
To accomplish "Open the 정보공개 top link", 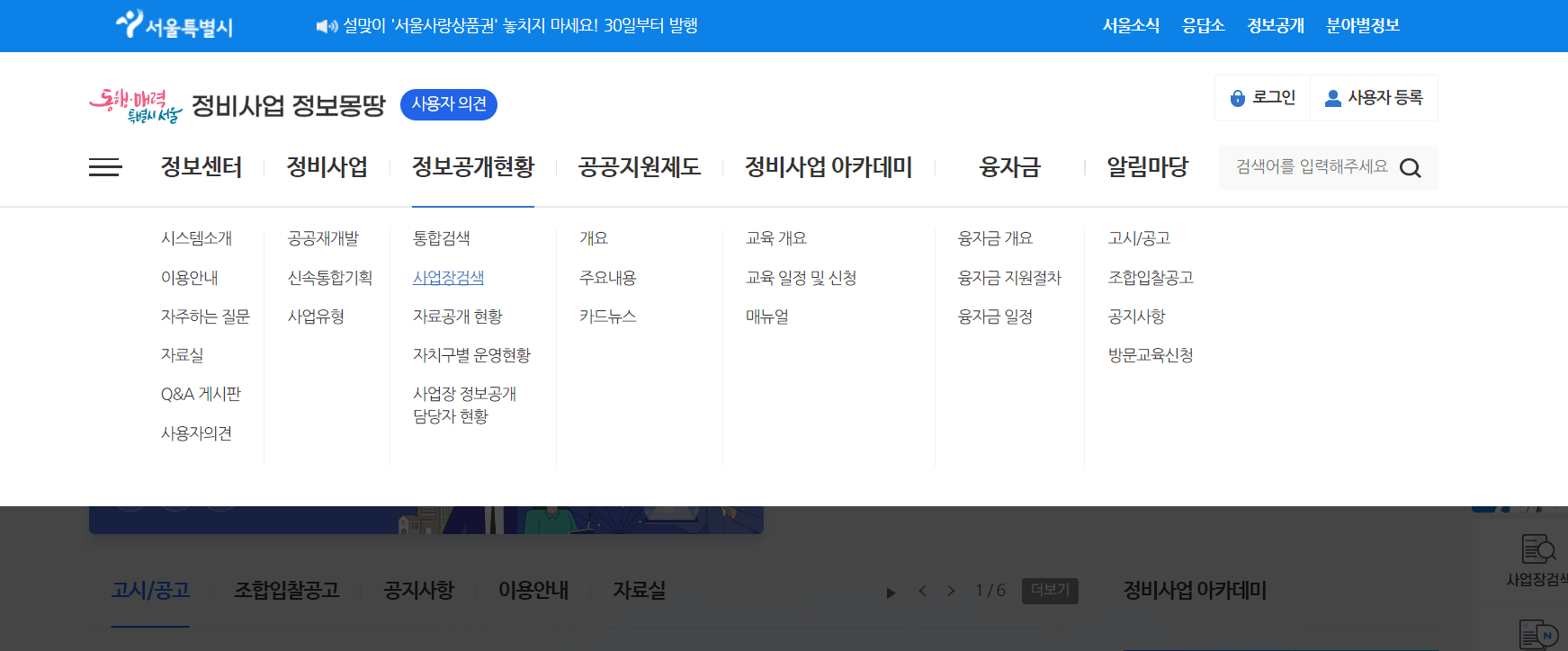I will (x=1276, y=26).
